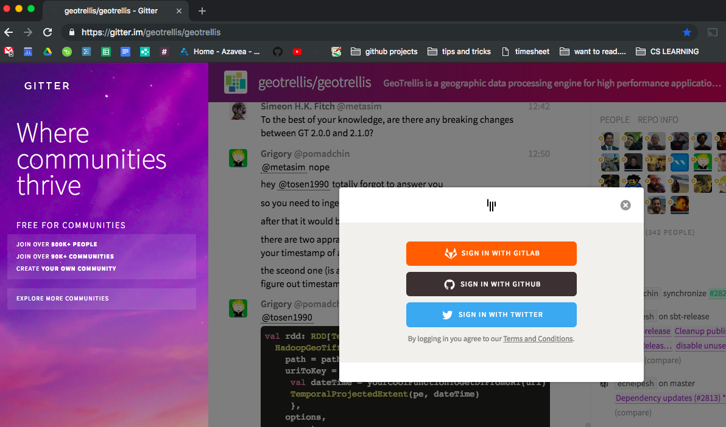Open the Terms and Conditions link
This screenshot has width=726, height=427.
538,339
